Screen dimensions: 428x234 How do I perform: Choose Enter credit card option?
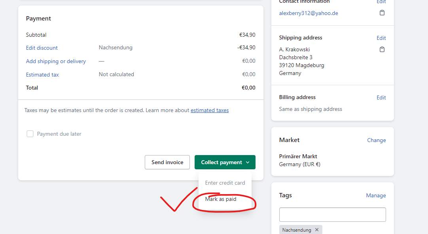[x=225, y=183]
